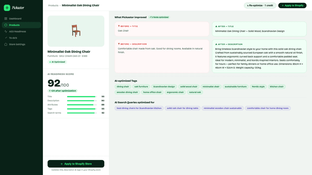Select the 'oak furniture' tag
The height and width of the screenshot is (175, 312).
[141, 86]
